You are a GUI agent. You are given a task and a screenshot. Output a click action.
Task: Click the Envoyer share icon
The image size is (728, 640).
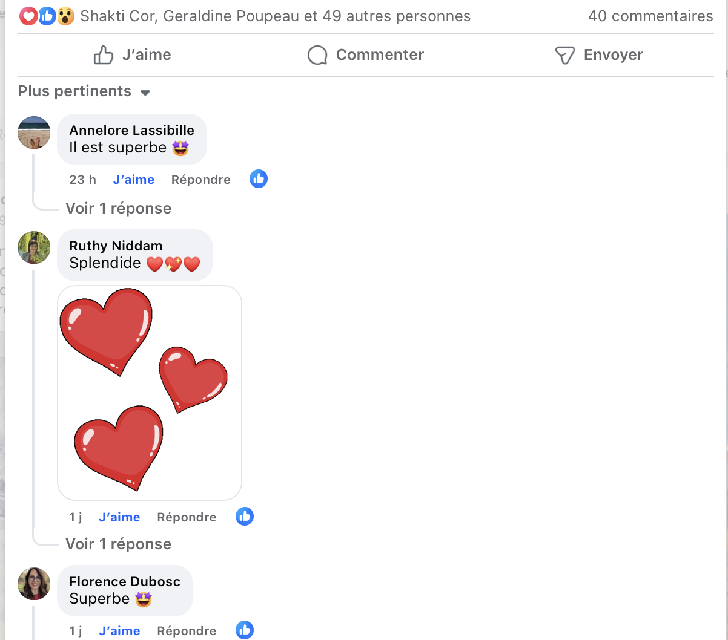564,55
